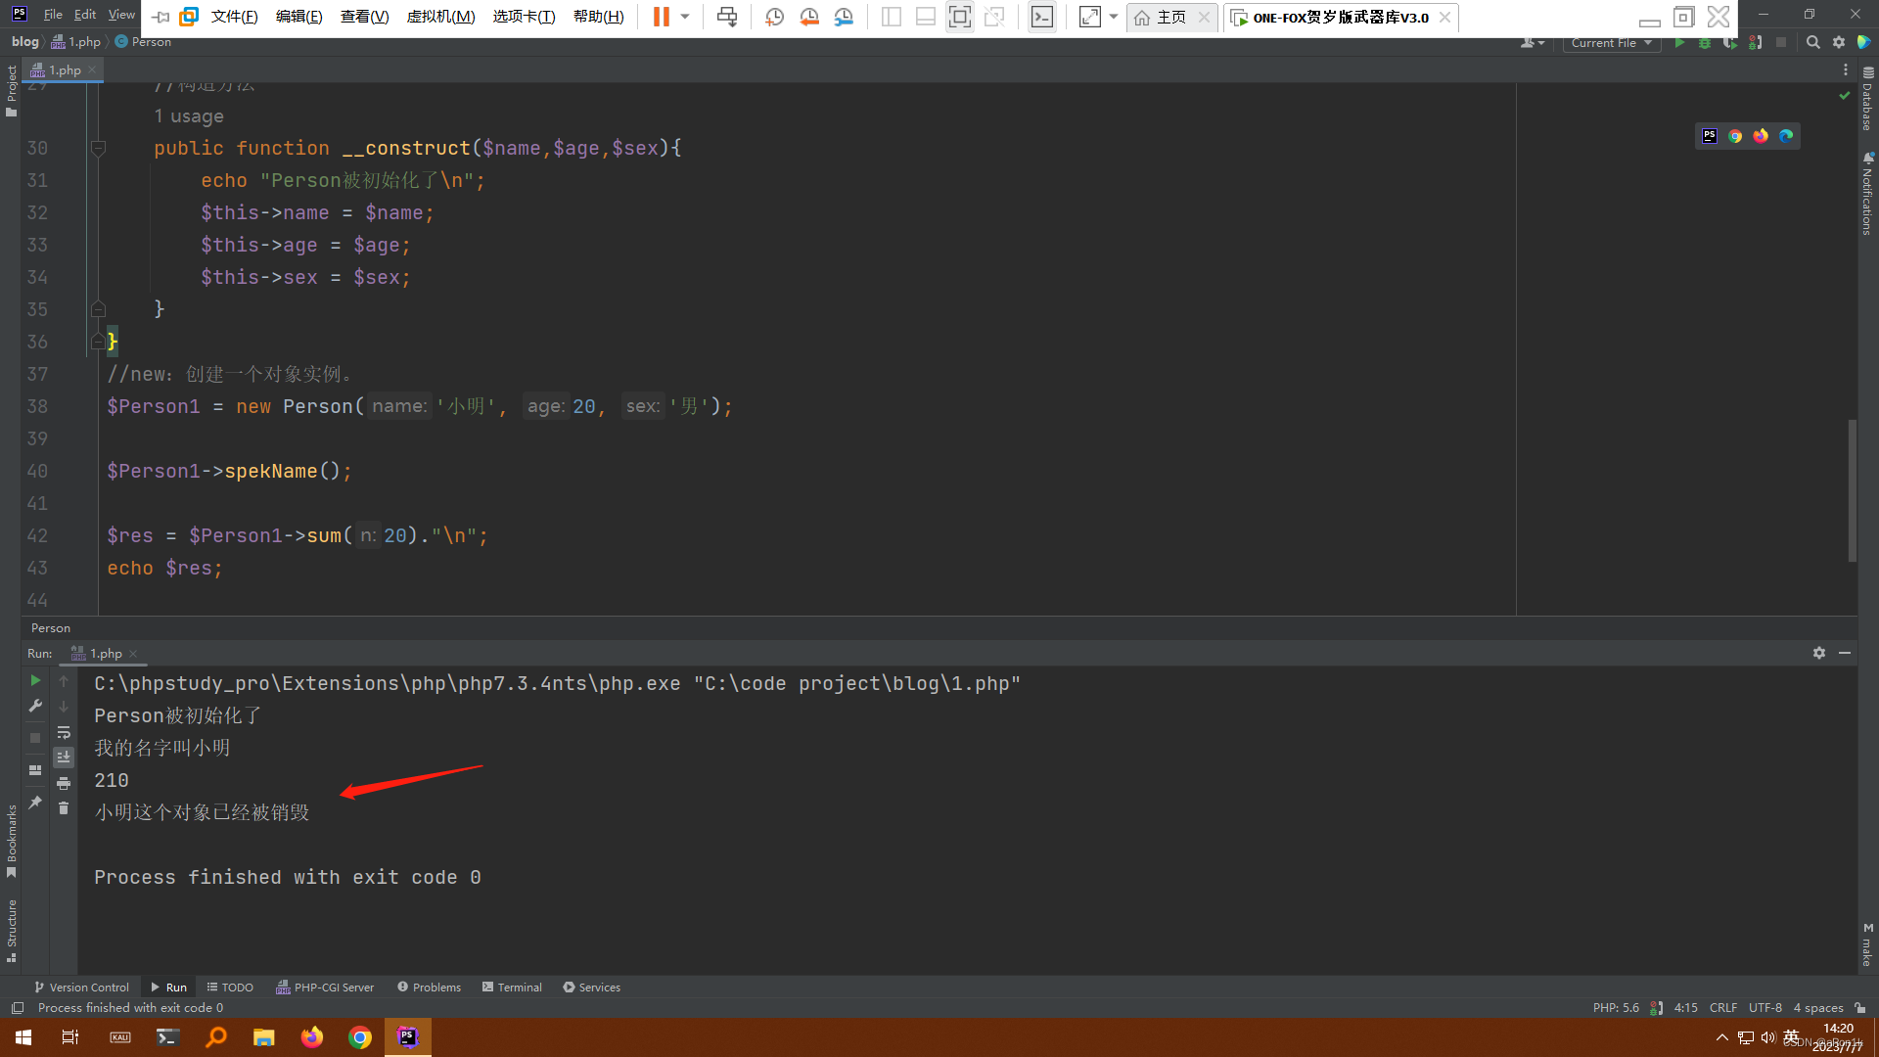This screenshot has height=1057, width=1879.
Task: Click the editor vertical scrollbar
Action: 1852,489
